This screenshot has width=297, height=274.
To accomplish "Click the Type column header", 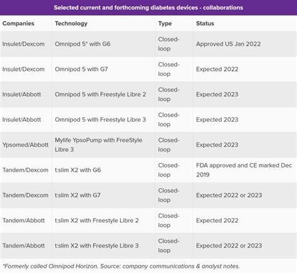I will (165, 23).
